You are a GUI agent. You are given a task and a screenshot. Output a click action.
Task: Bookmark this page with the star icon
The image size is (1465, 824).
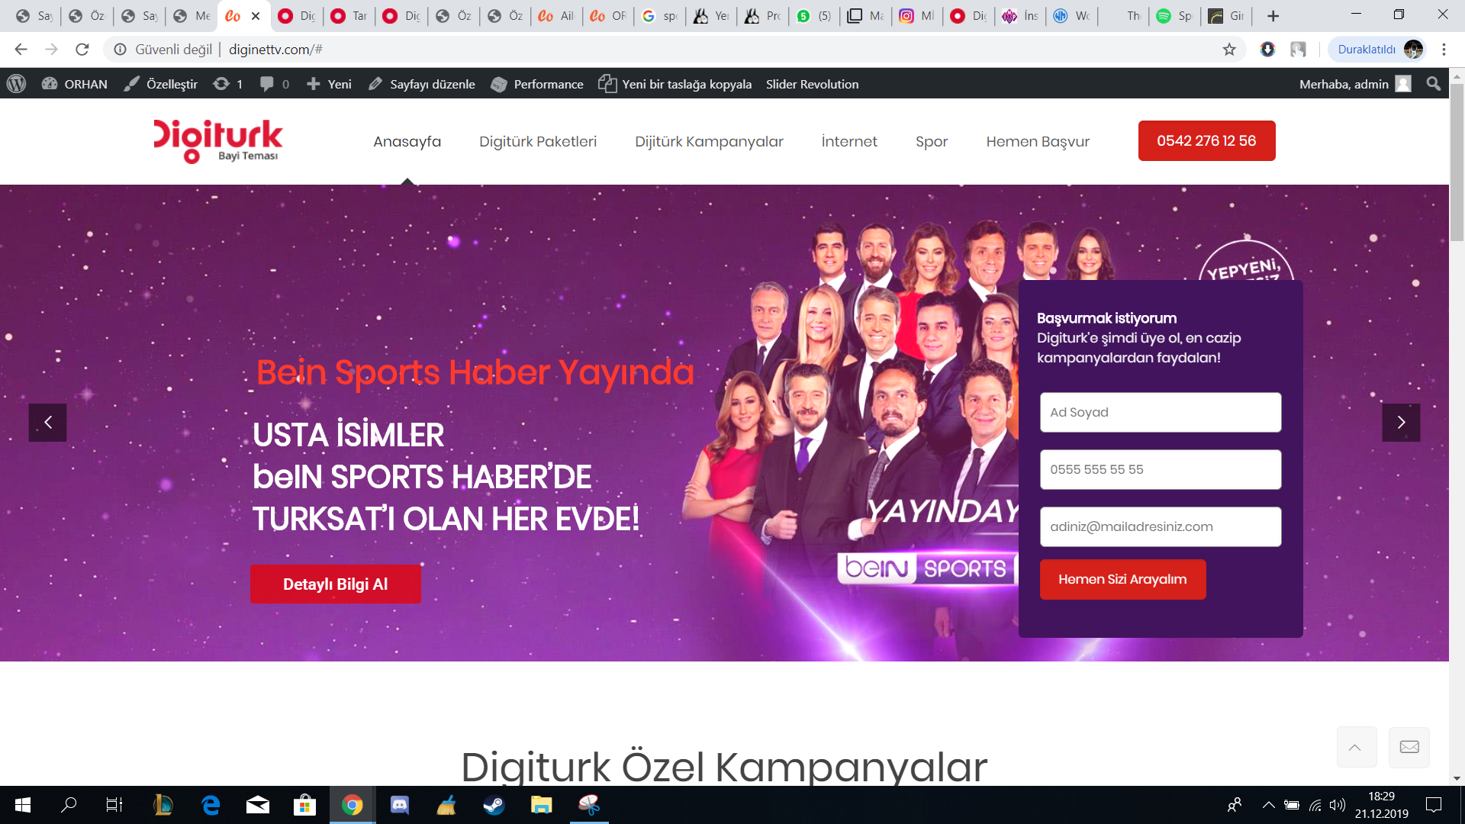pyautogui.click(x=1229, y=50)
